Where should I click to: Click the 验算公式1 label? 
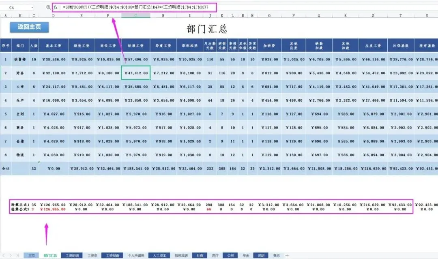click(20, 205)
